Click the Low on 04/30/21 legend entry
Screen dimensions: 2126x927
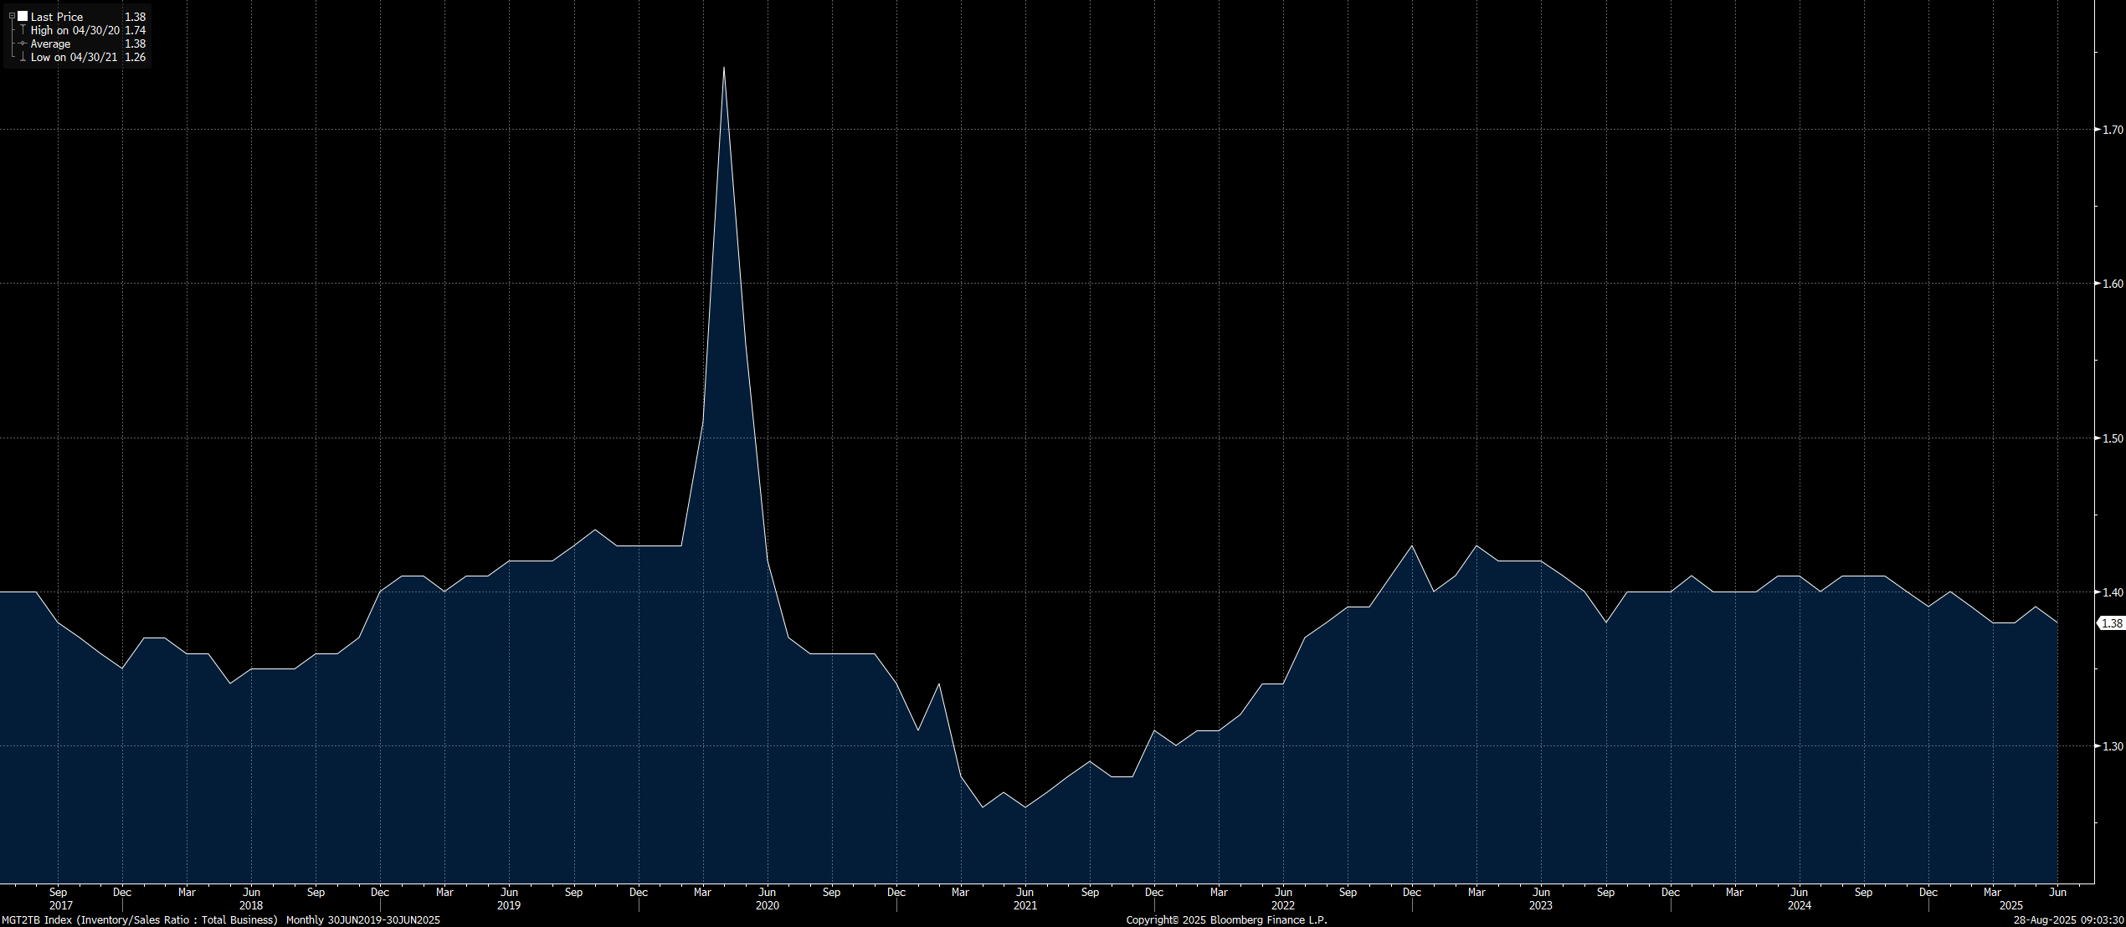pos(74,57)
